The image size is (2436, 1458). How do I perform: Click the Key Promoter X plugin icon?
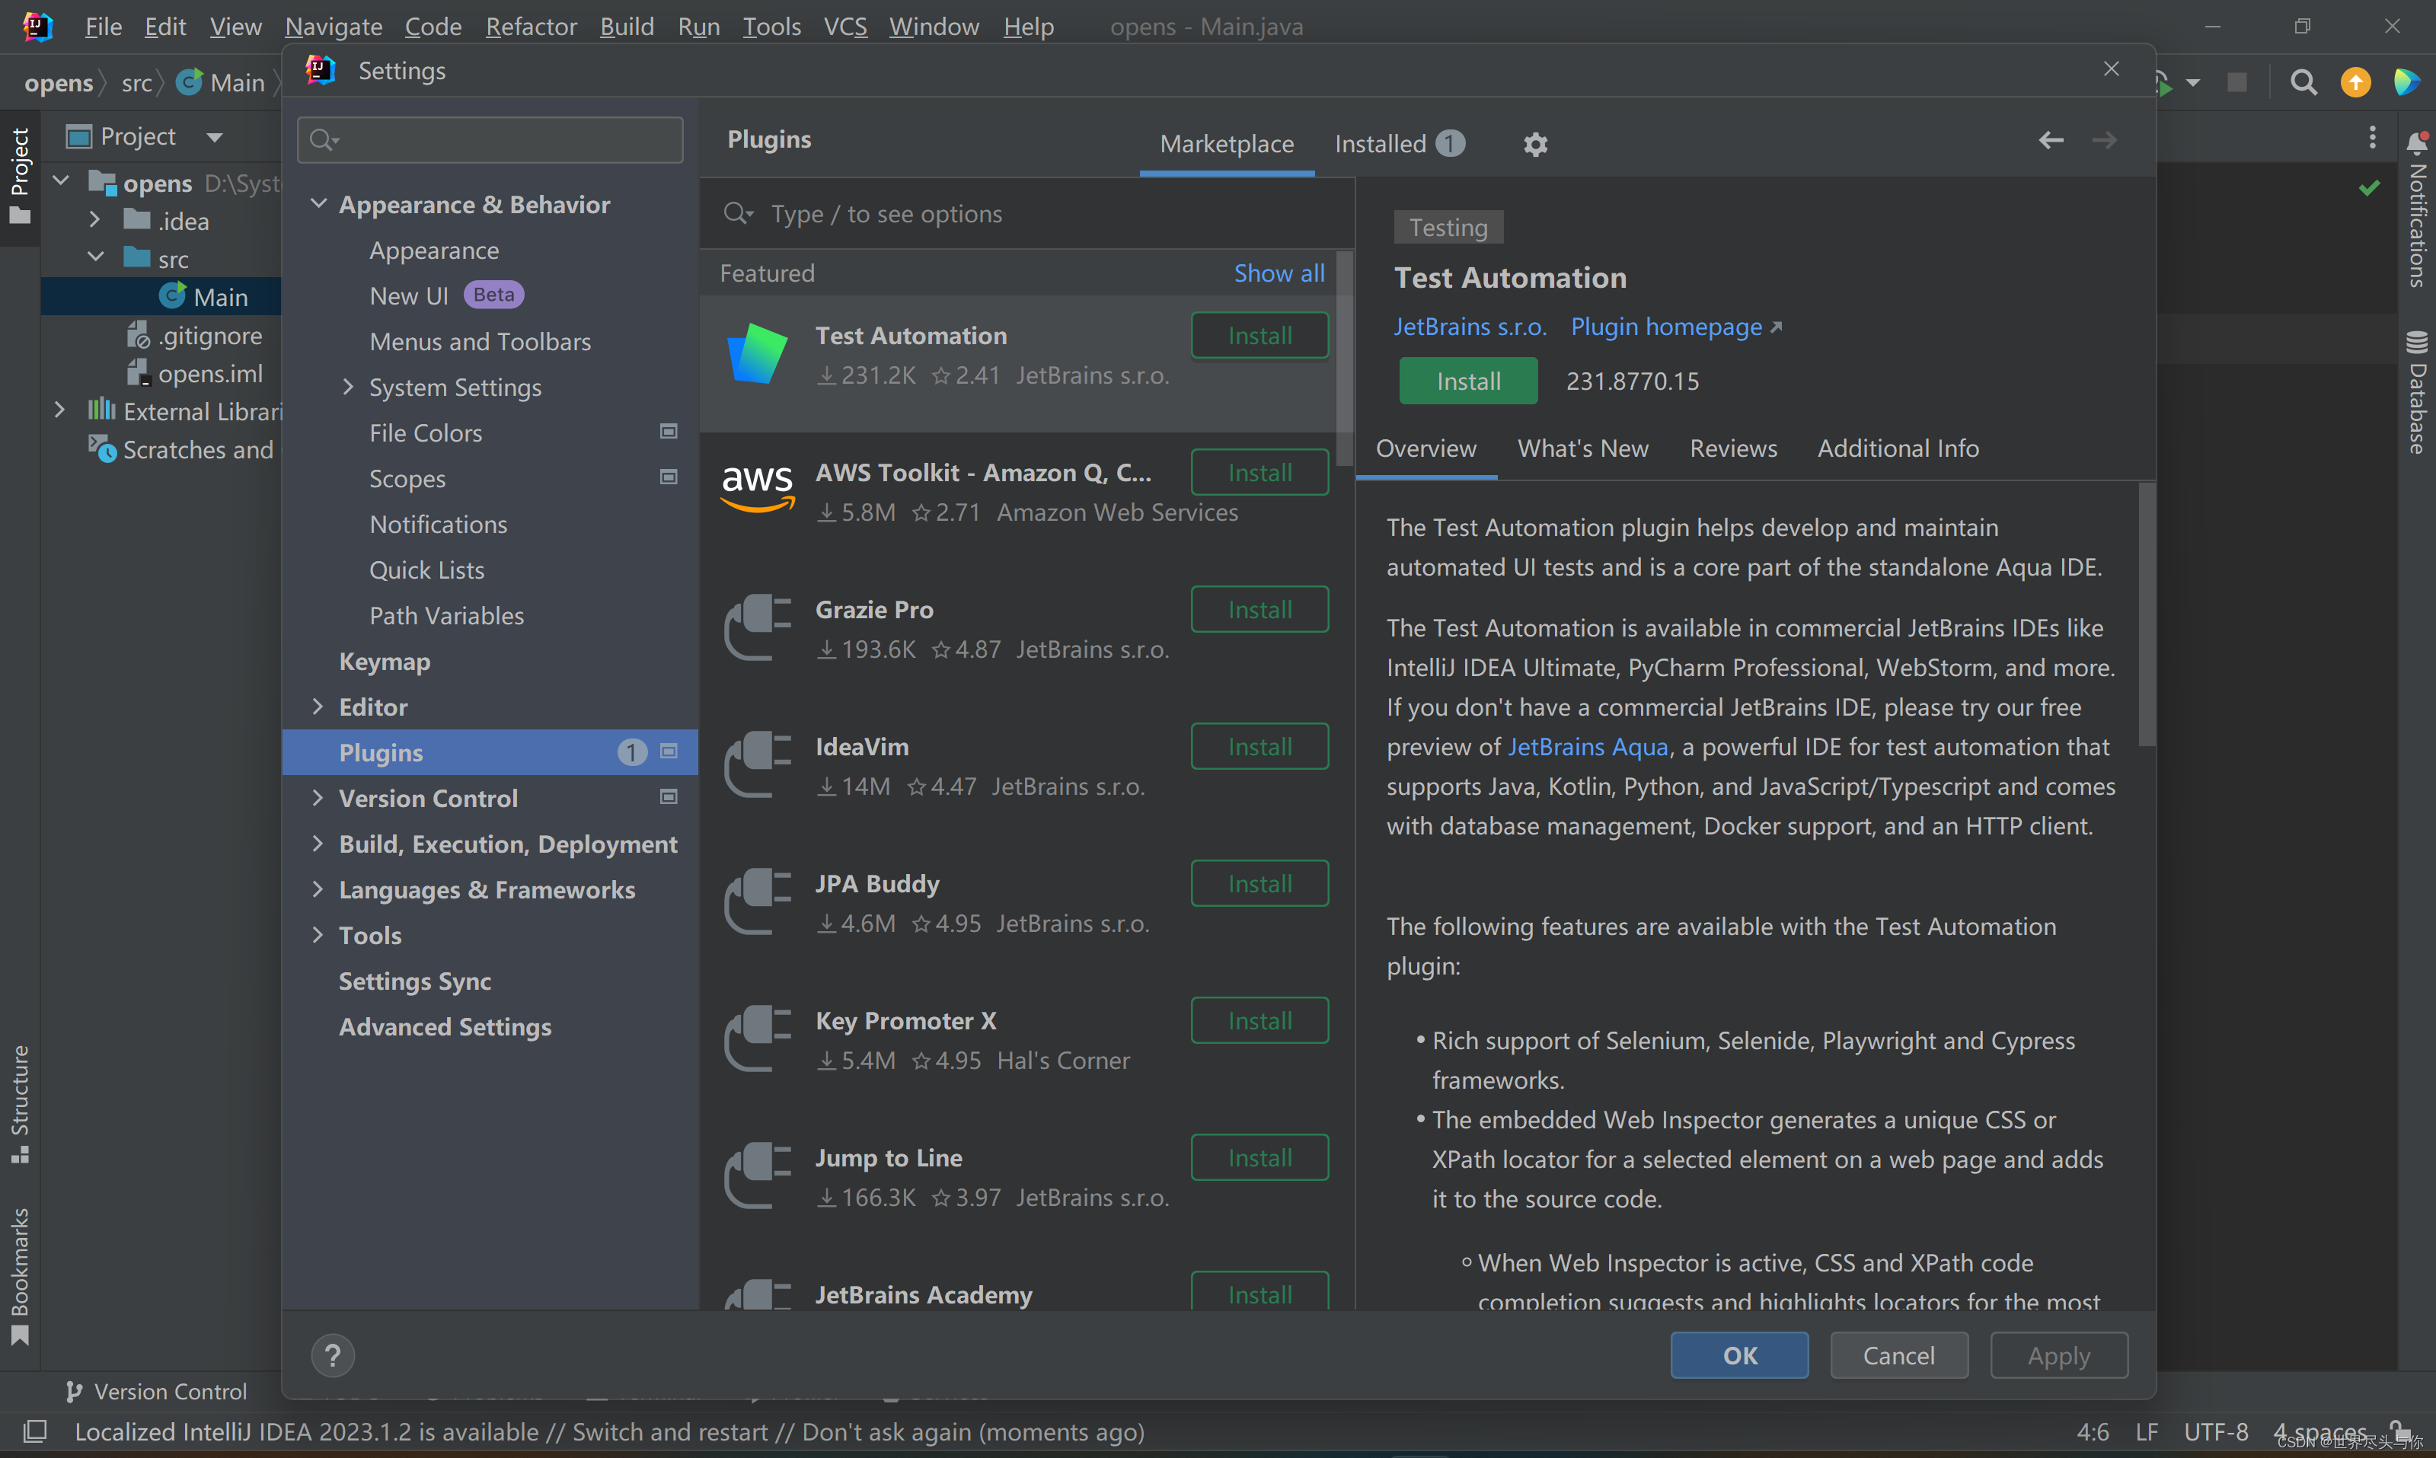click(757, 1038)
